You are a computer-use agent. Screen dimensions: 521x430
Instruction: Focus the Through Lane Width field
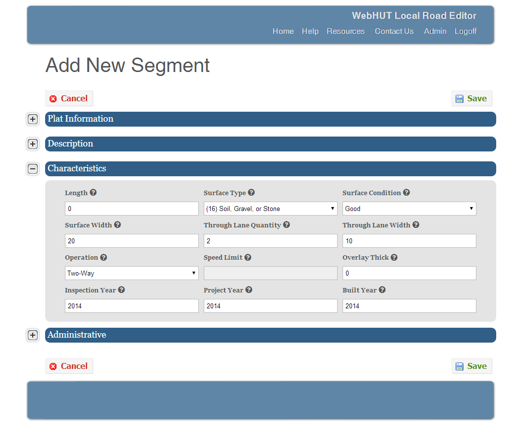(409, 241)
